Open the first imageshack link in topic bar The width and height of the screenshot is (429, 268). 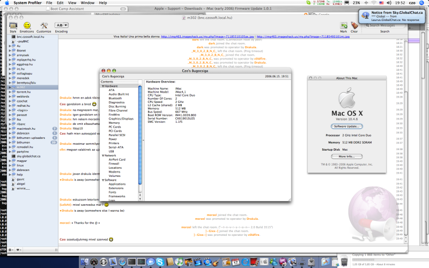pyautogui.click(x=208, y=36)
